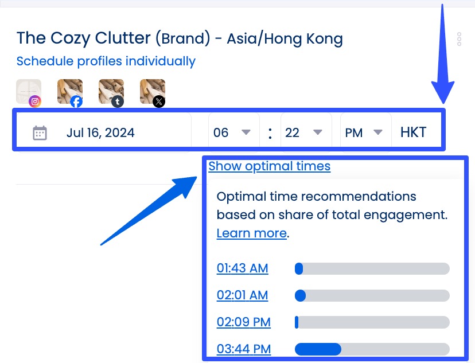
Task: Click the calendar icon in date field
Action: [40, 133]
